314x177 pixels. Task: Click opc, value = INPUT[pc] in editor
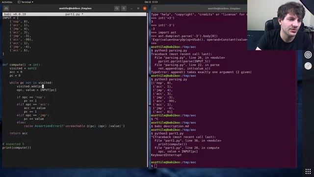[36, 90]
